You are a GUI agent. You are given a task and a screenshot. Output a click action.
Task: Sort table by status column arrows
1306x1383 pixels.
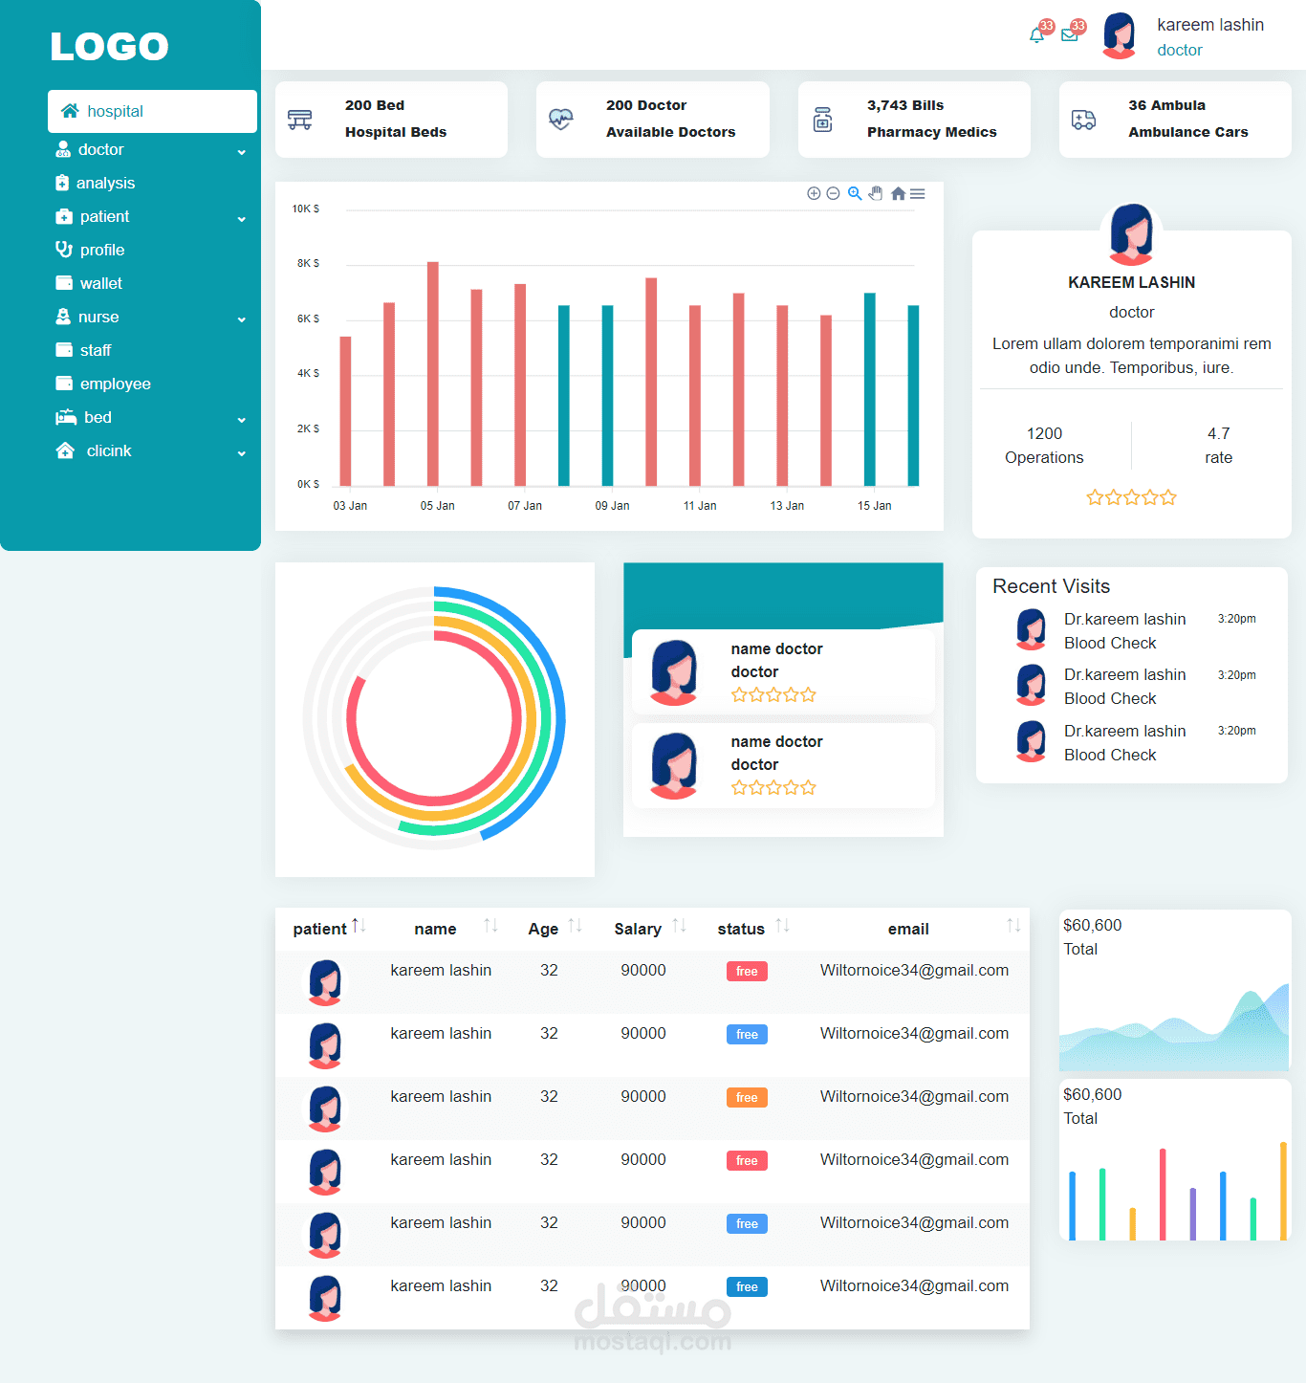tap(782, 925)
